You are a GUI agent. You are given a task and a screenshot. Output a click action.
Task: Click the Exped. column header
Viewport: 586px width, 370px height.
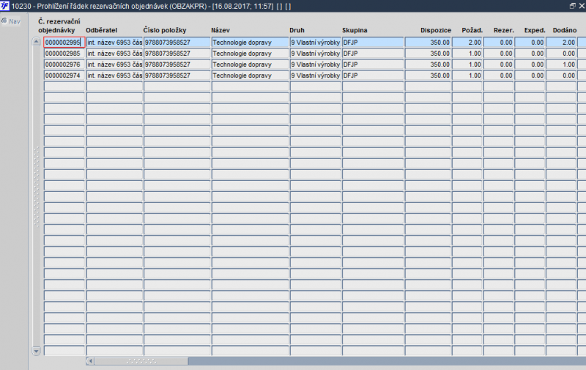point(535,30)
